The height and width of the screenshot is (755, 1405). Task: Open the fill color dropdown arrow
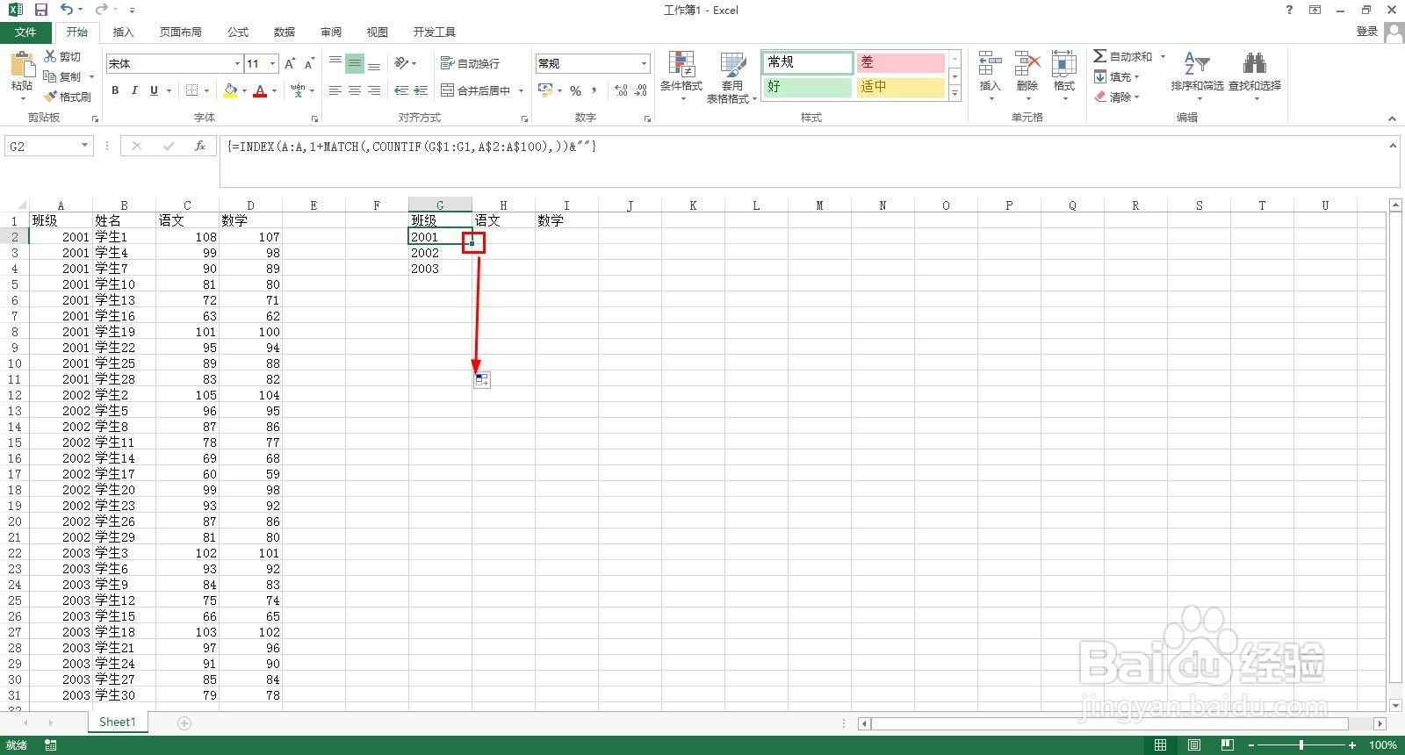coord(244,90)
